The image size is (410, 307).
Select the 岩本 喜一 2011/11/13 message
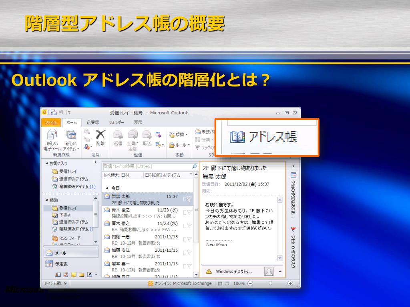point(148,267)
